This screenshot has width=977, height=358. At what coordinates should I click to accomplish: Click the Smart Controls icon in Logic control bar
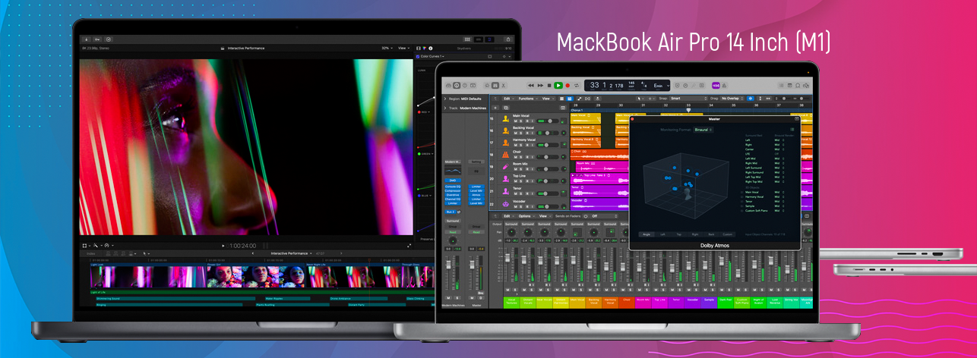point(487,86)
